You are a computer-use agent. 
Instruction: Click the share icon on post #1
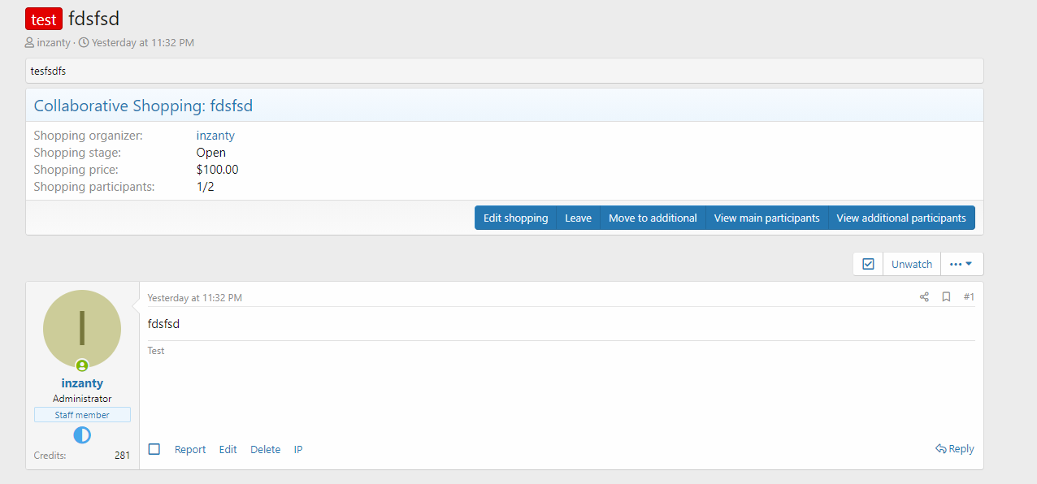click(924, 297)
